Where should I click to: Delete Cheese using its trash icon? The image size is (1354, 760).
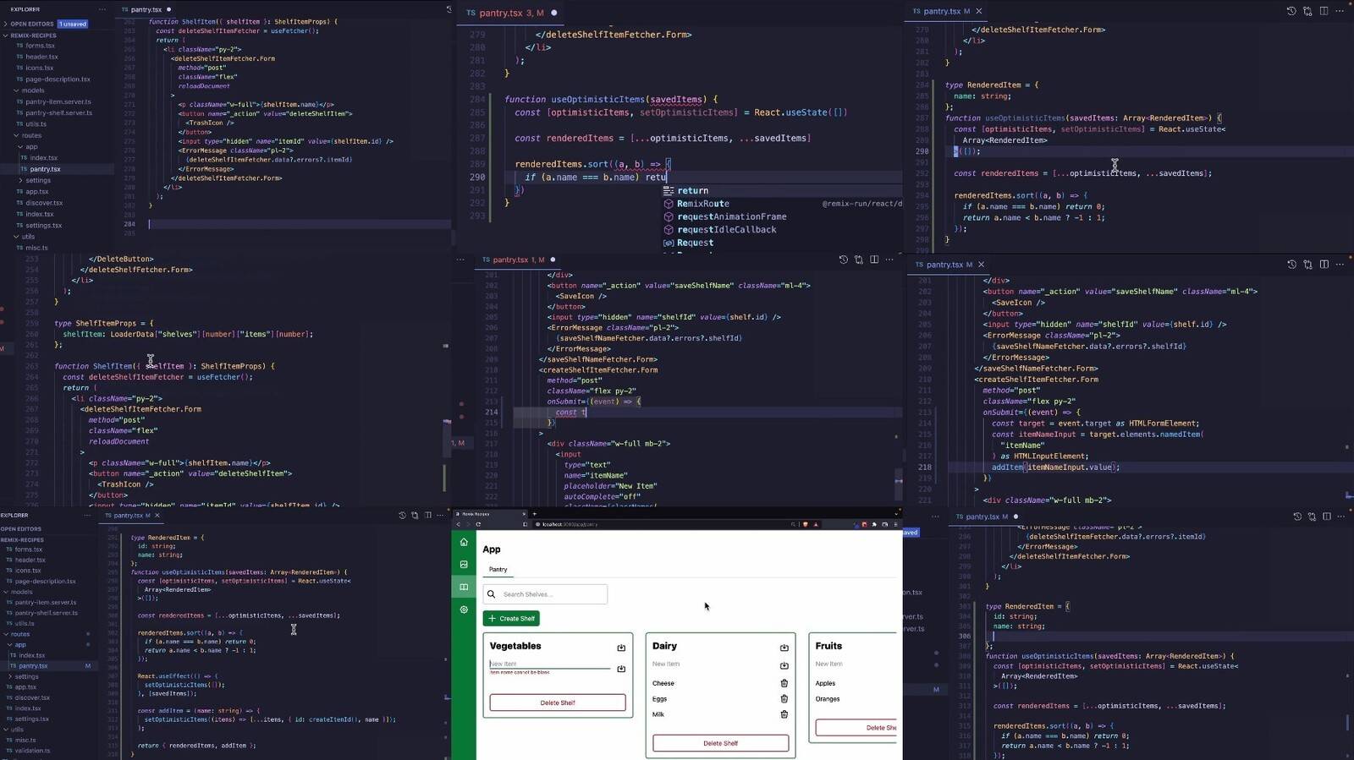784,683
